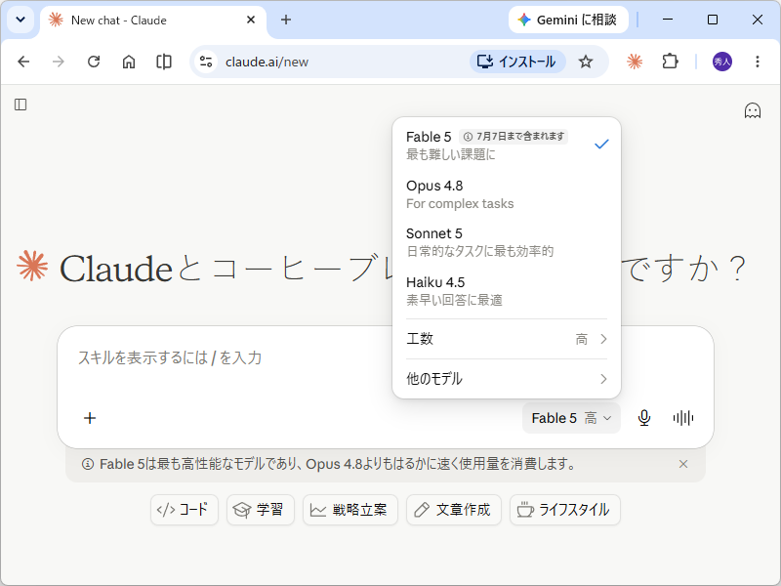Screen dimensions: 781x586
Task: Click the Claude extension icon in toolbar
Action: click(x=634, y=62)
